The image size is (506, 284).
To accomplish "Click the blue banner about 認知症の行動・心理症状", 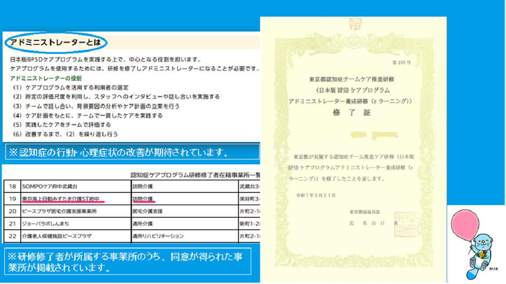I will (x=131, y=153).
